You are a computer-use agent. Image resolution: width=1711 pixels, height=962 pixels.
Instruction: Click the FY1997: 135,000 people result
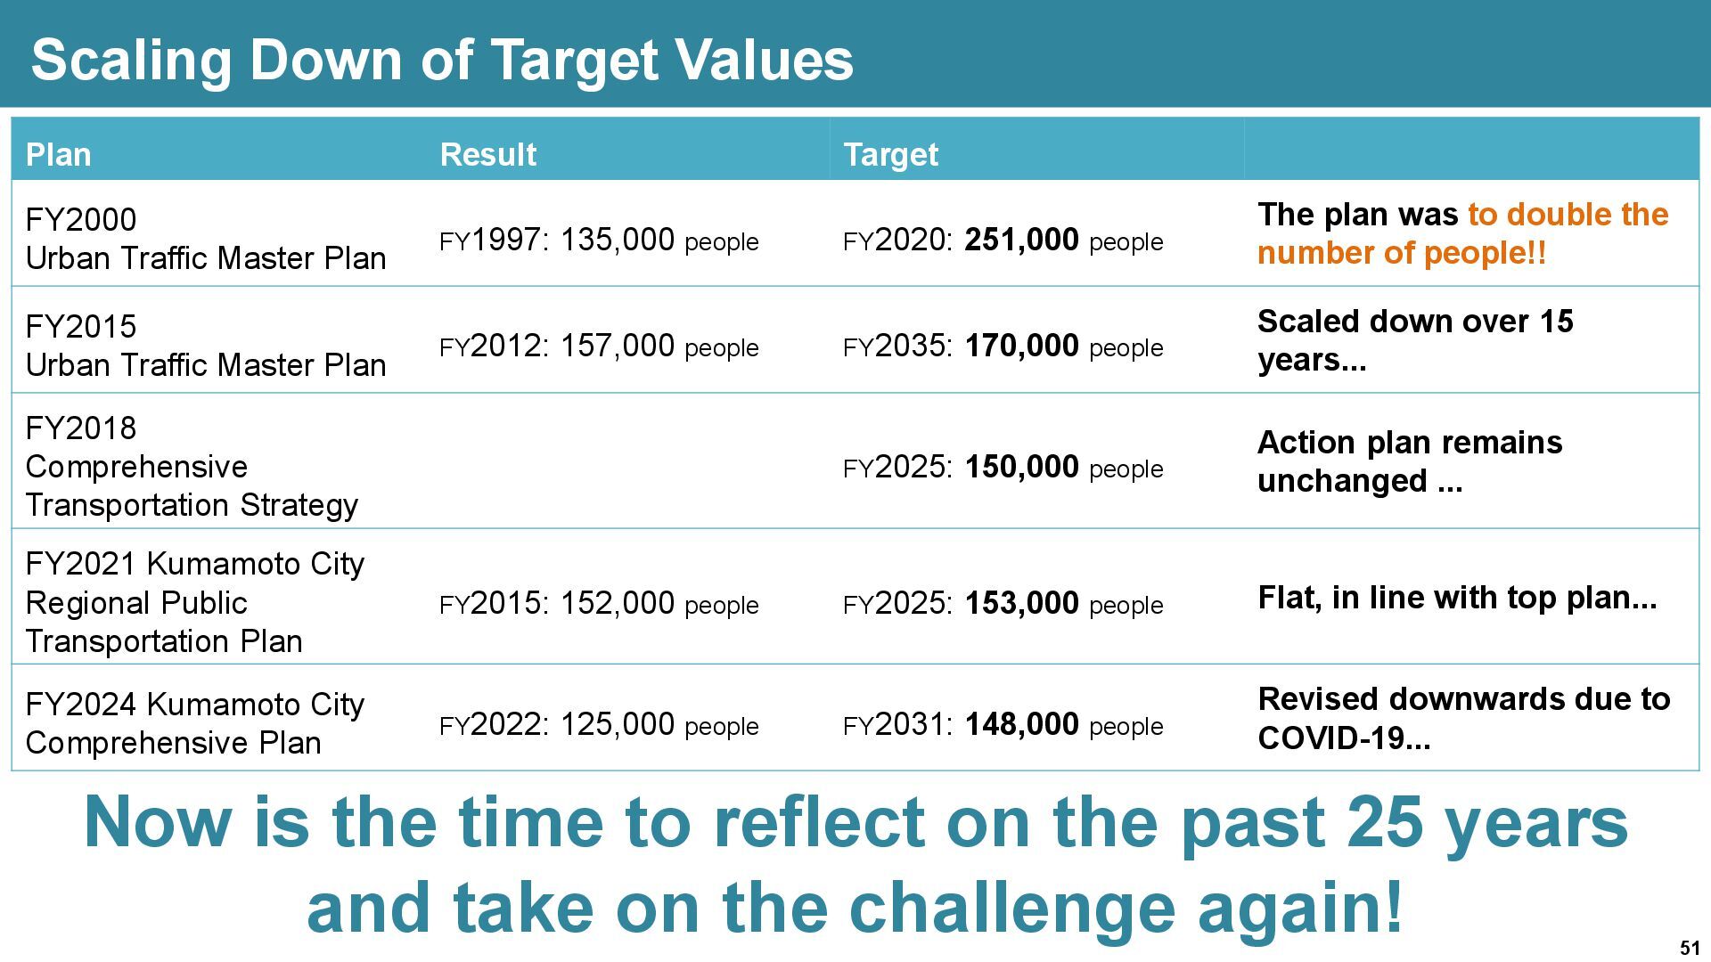click(599, 240)
